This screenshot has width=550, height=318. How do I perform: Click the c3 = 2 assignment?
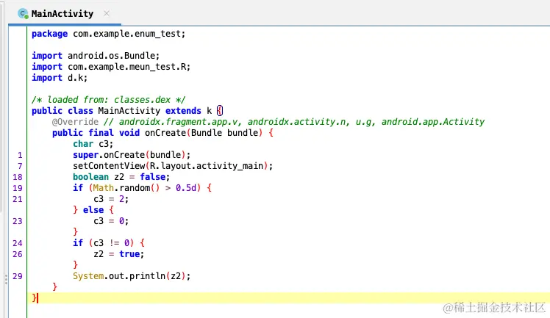tap(111, 199)
